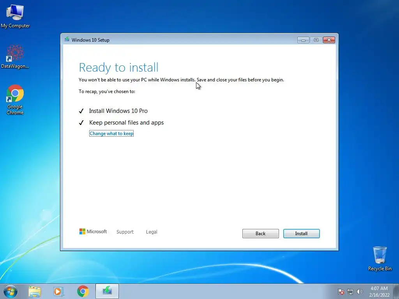Click the 'Install Windows 10 Pro' text

click(x=118, y=111)
